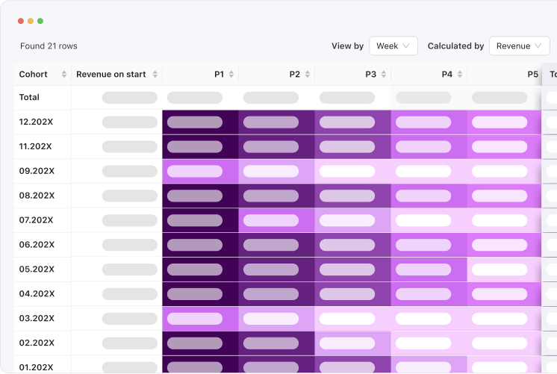This screenshot has width=557, height=374.
Task: Sort by Revenue on start icon
Action: 155,75
